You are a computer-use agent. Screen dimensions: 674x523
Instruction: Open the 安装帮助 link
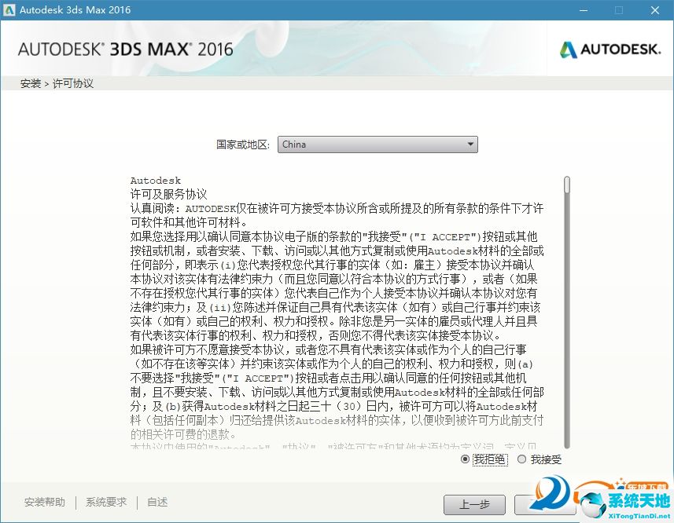click(x=45, y=502)
